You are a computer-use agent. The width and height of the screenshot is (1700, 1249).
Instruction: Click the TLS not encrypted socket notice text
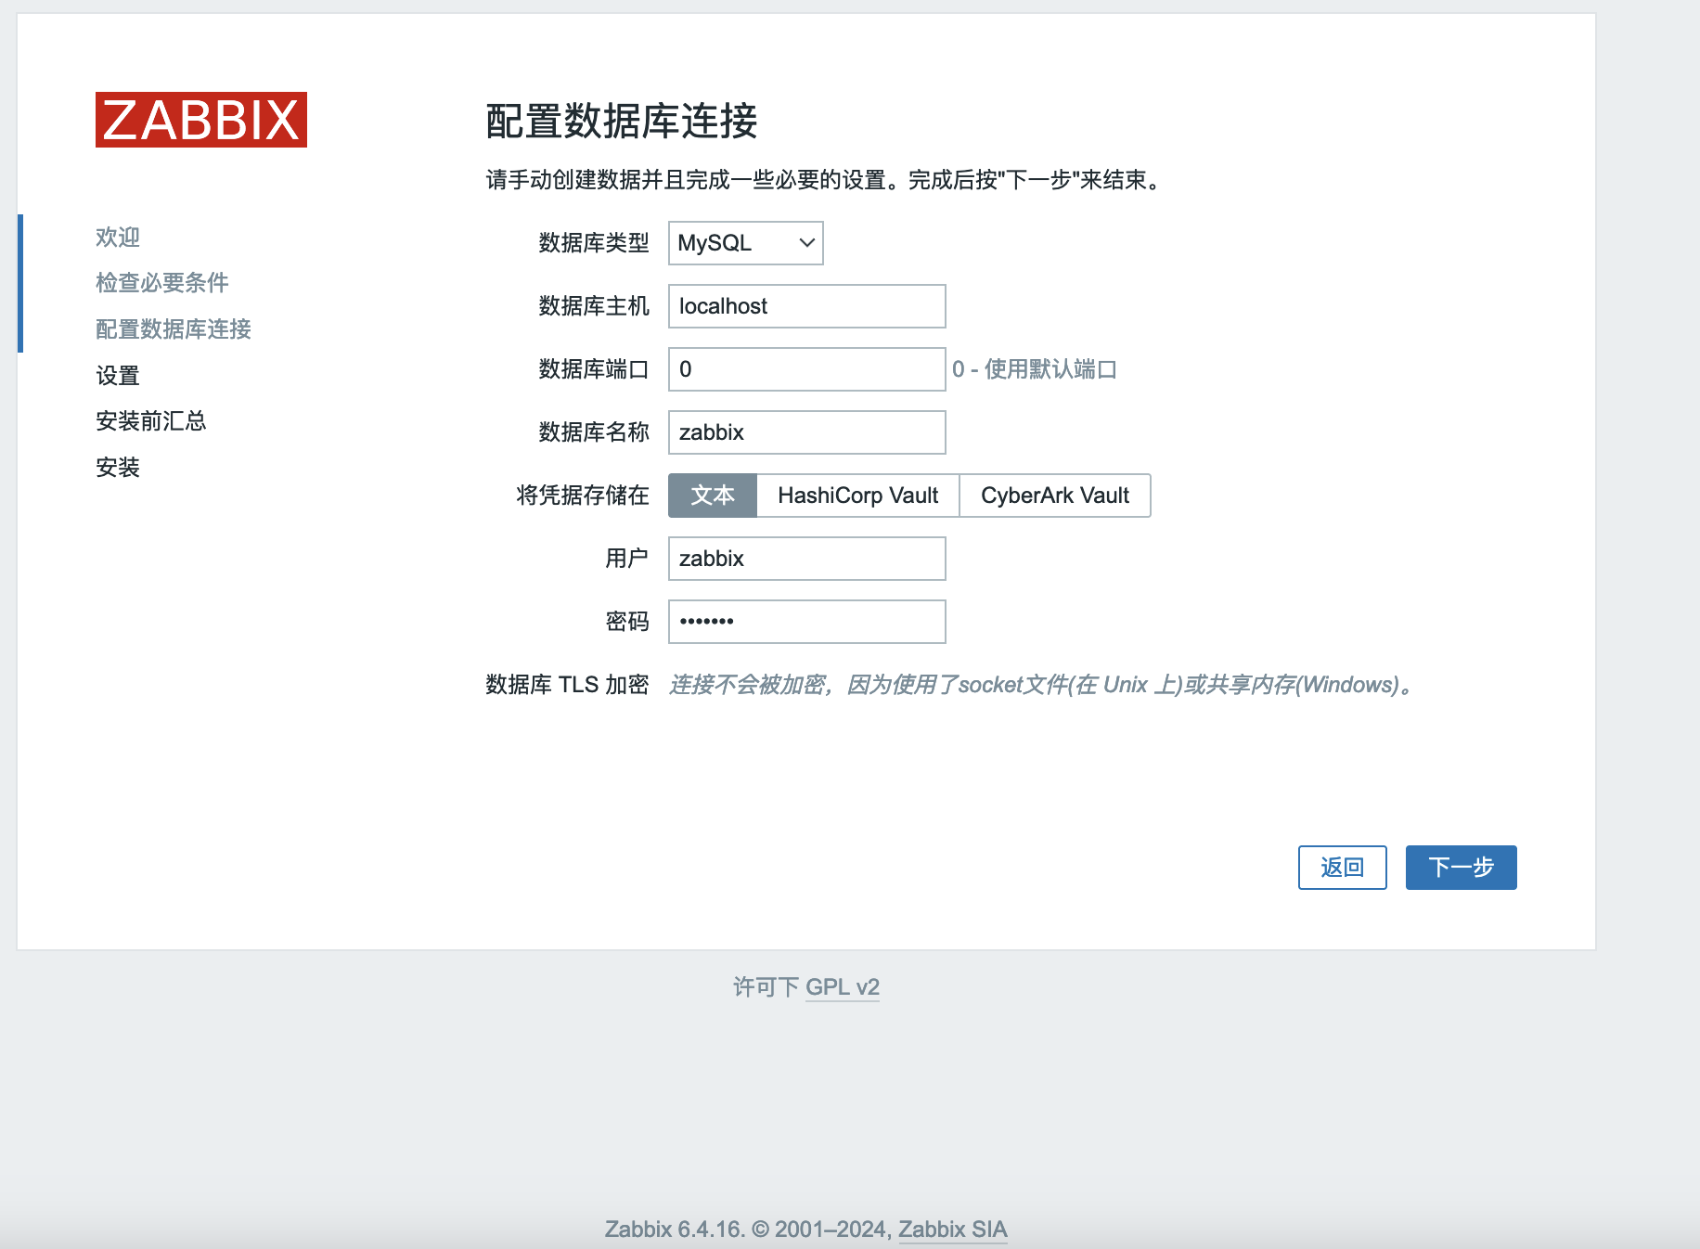click(1043, 685)
